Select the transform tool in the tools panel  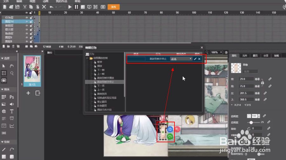(x=4, y=73)
